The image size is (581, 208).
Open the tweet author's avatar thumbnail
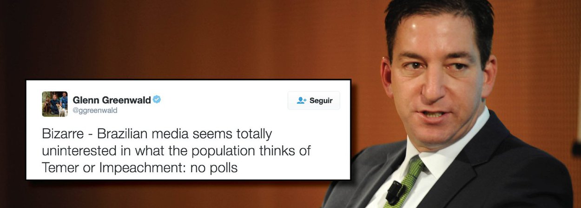click(x=55, y=104)
